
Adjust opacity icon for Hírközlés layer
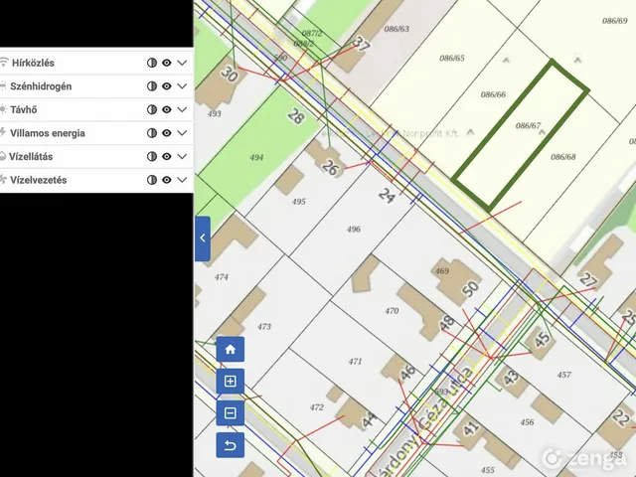pos(152,63)
